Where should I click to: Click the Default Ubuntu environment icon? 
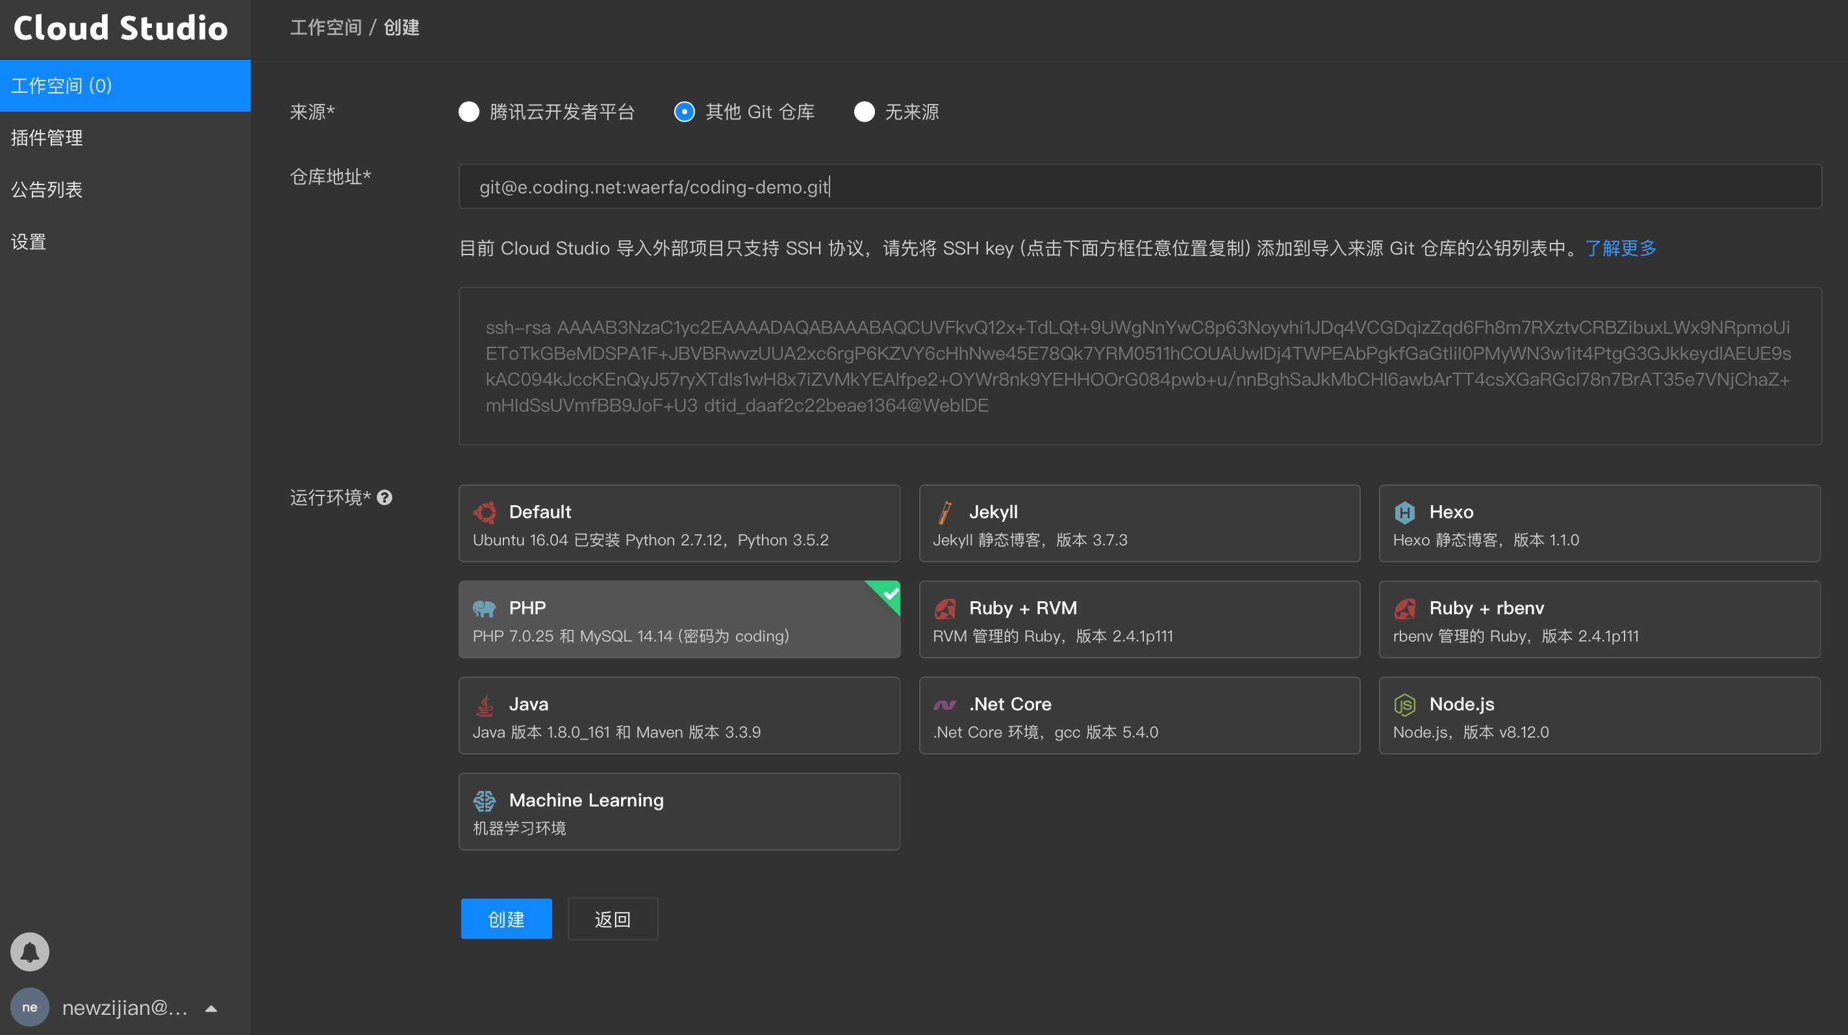pyautogui.click(x=485, y=512)
